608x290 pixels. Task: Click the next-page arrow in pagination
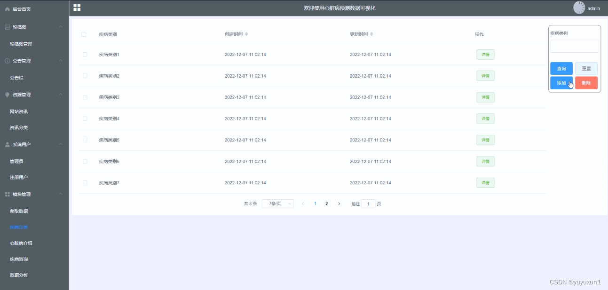click(339, 204)
